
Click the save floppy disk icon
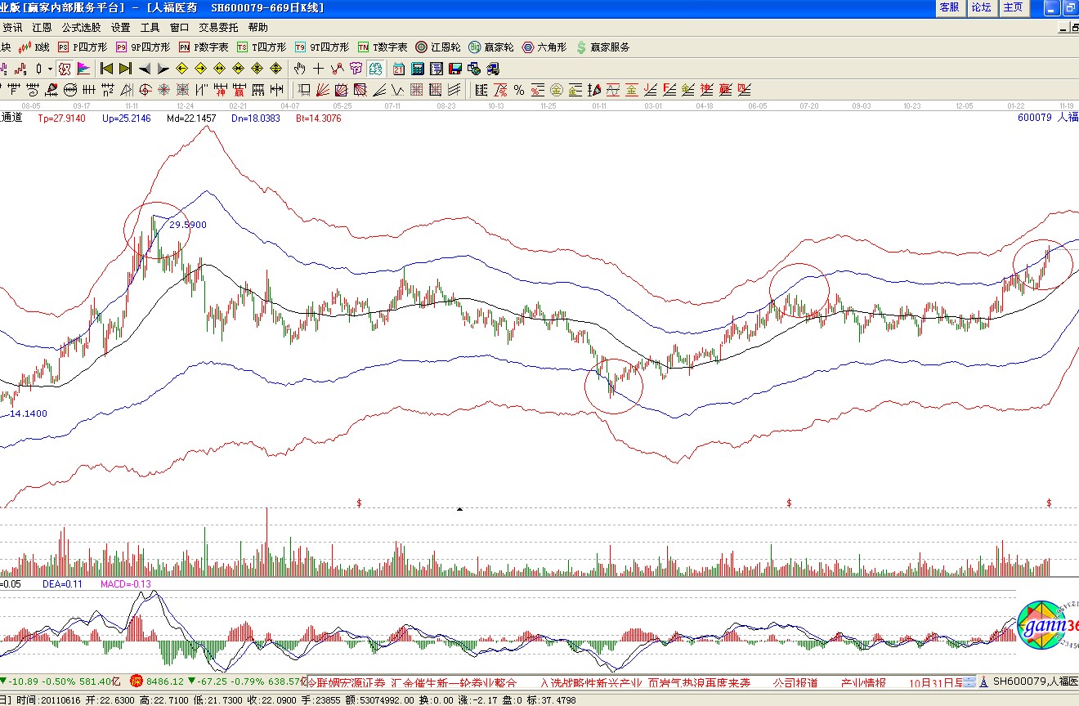point(455,69)
